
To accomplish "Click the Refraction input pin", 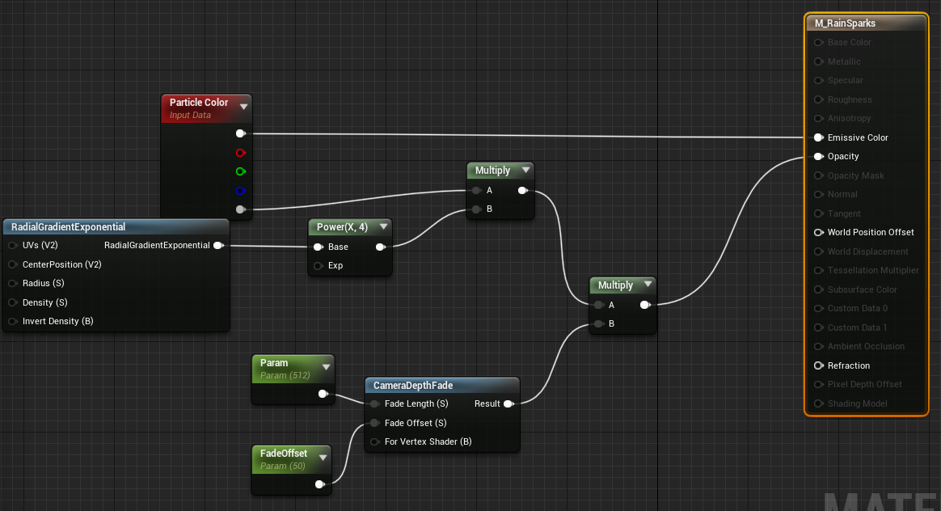I will [x=817, y=365].
